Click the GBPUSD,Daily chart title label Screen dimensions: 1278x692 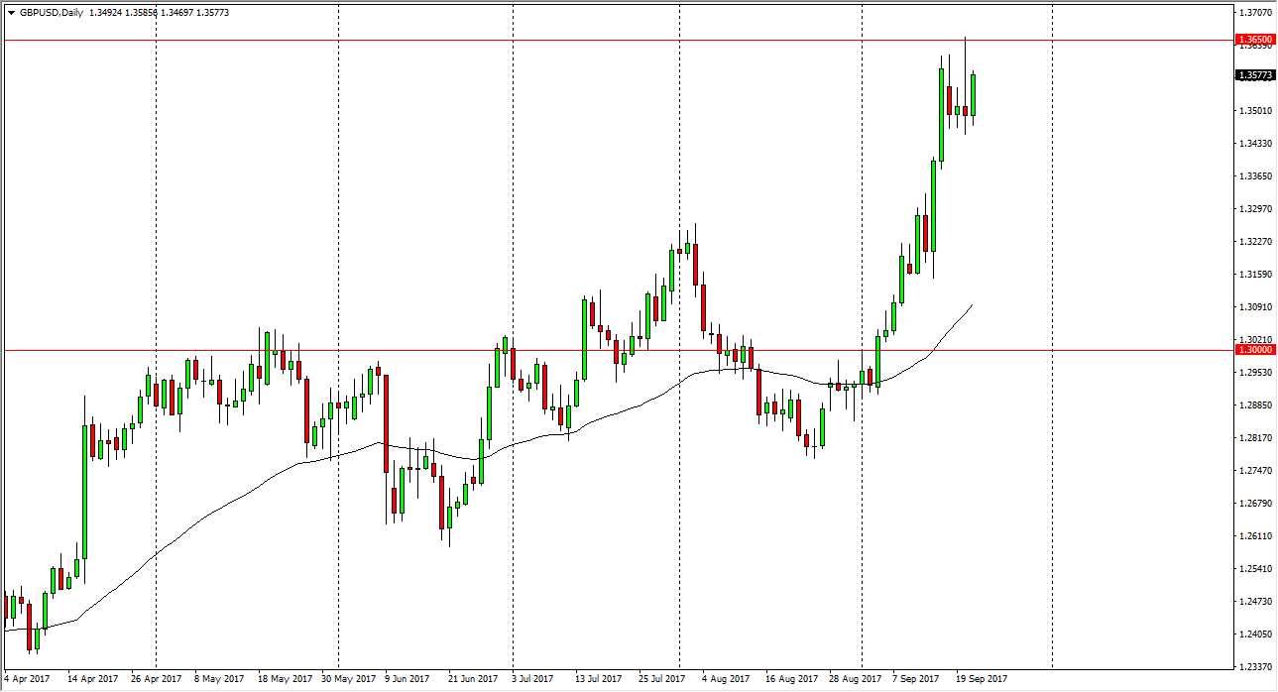pos(51,12)
